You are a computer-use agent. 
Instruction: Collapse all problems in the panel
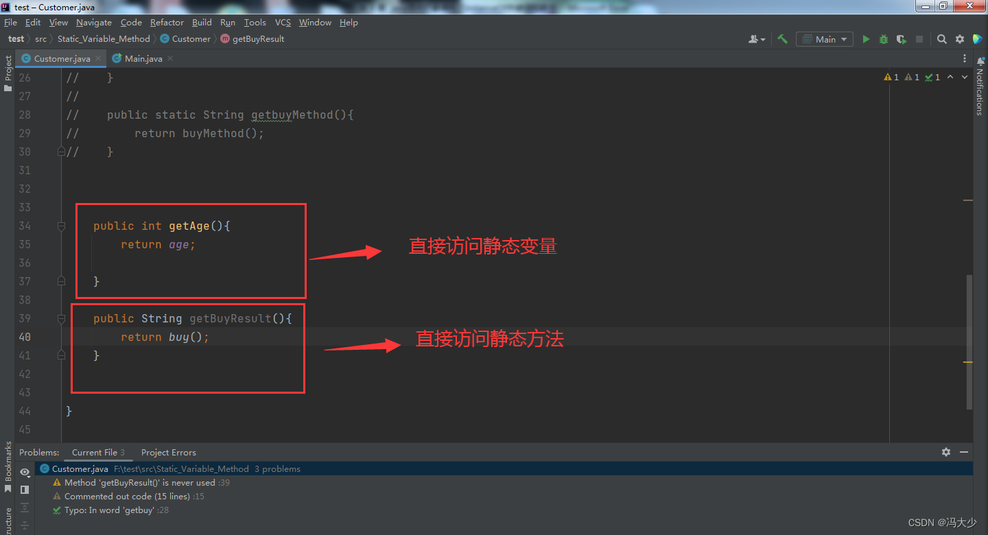pos(25,525)
